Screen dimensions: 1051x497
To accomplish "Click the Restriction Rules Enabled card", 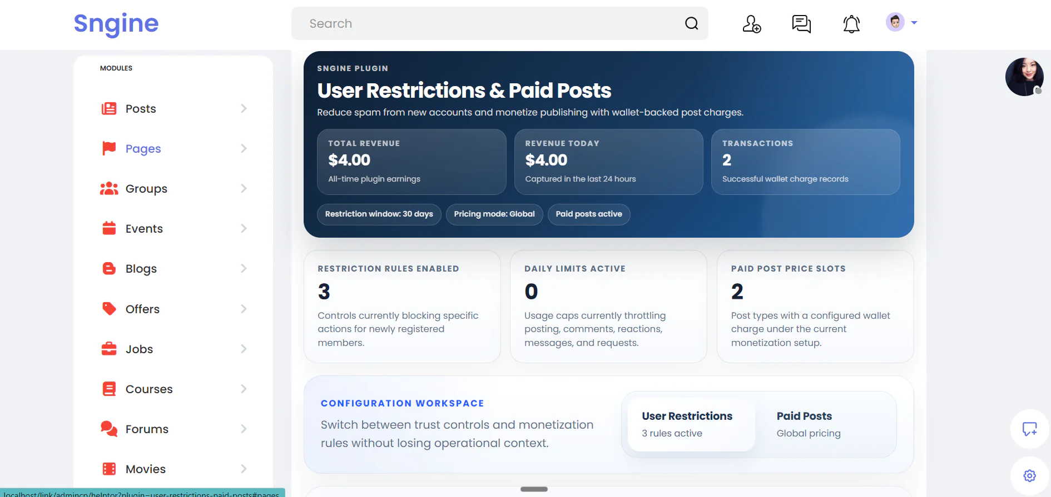I will [x=402, y=307].
